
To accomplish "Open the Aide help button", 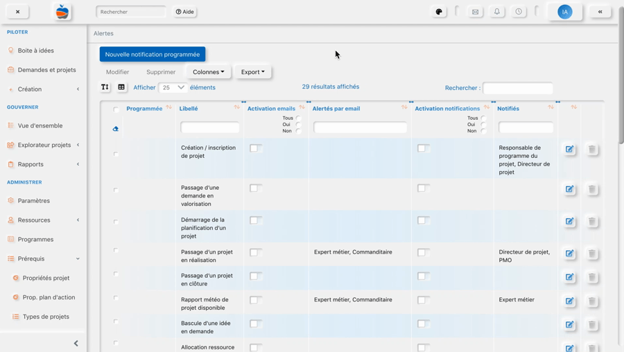I will coord(185,12).
